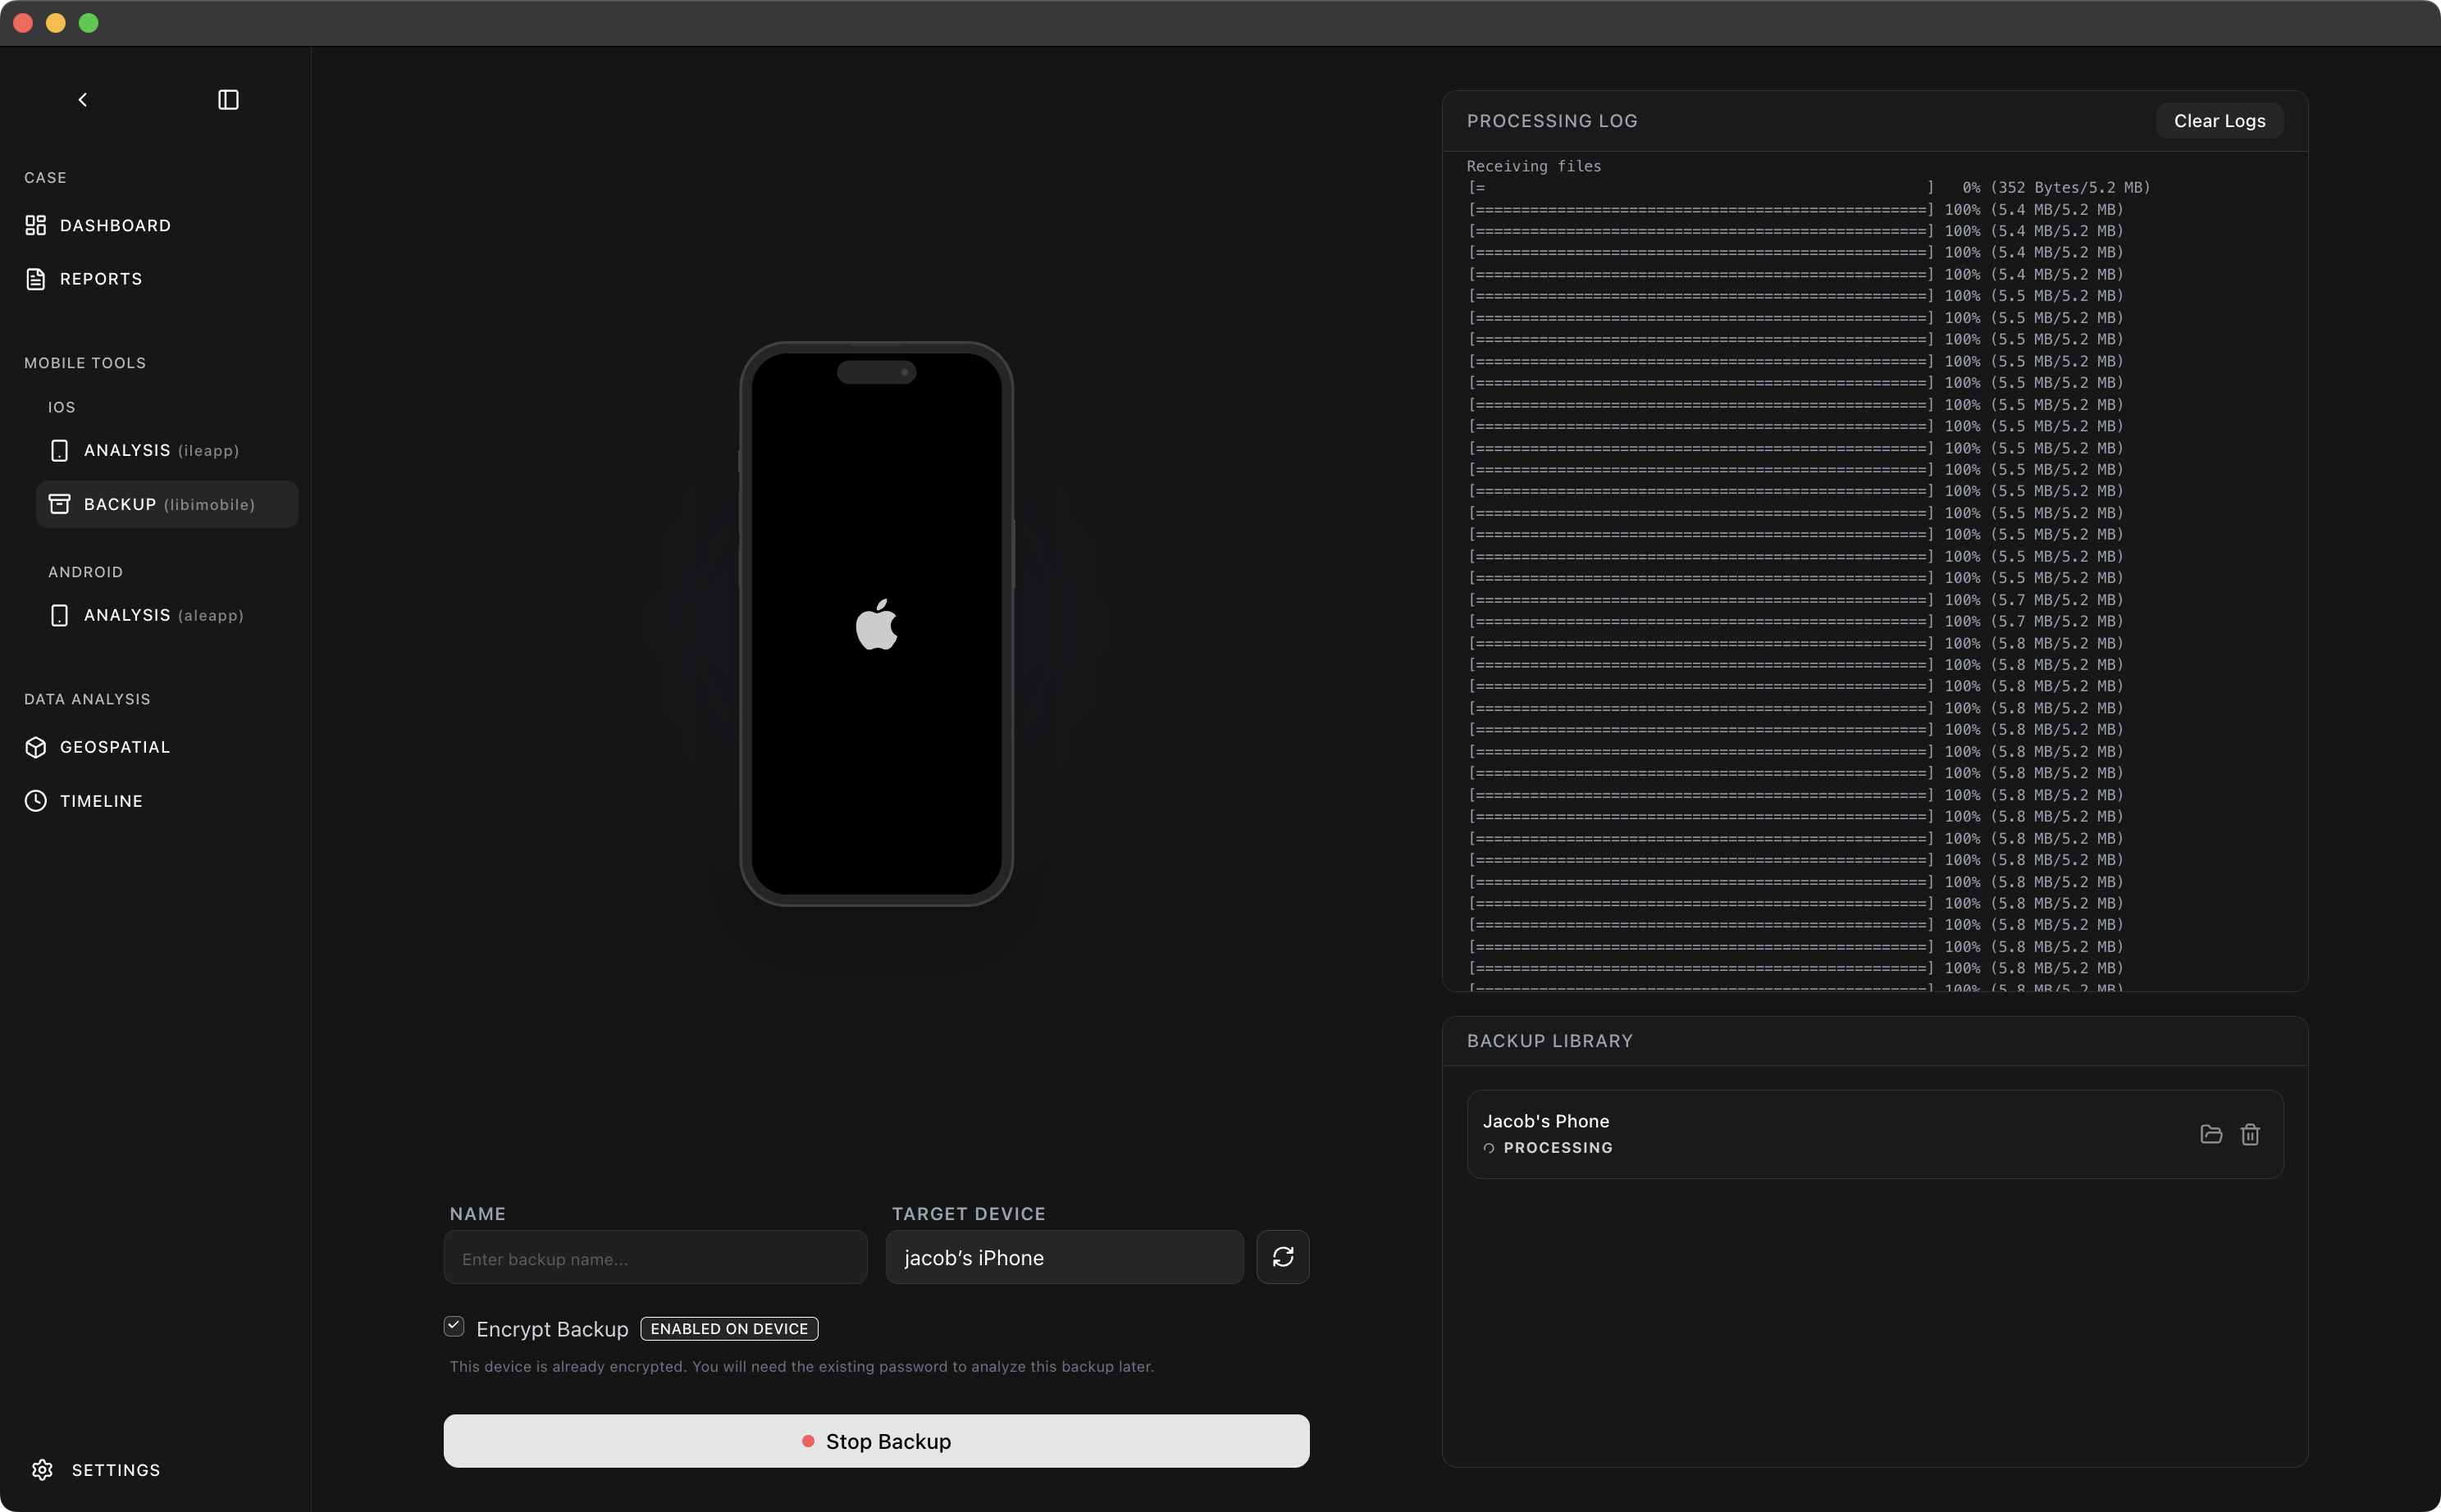Open folder for Jacob's Phone backup

2211,1134
